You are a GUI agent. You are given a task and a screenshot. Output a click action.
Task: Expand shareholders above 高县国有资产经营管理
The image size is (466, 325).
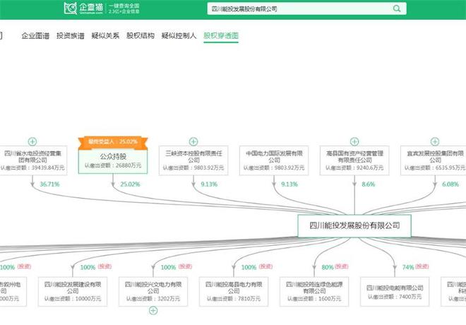(x=354, y=141)
